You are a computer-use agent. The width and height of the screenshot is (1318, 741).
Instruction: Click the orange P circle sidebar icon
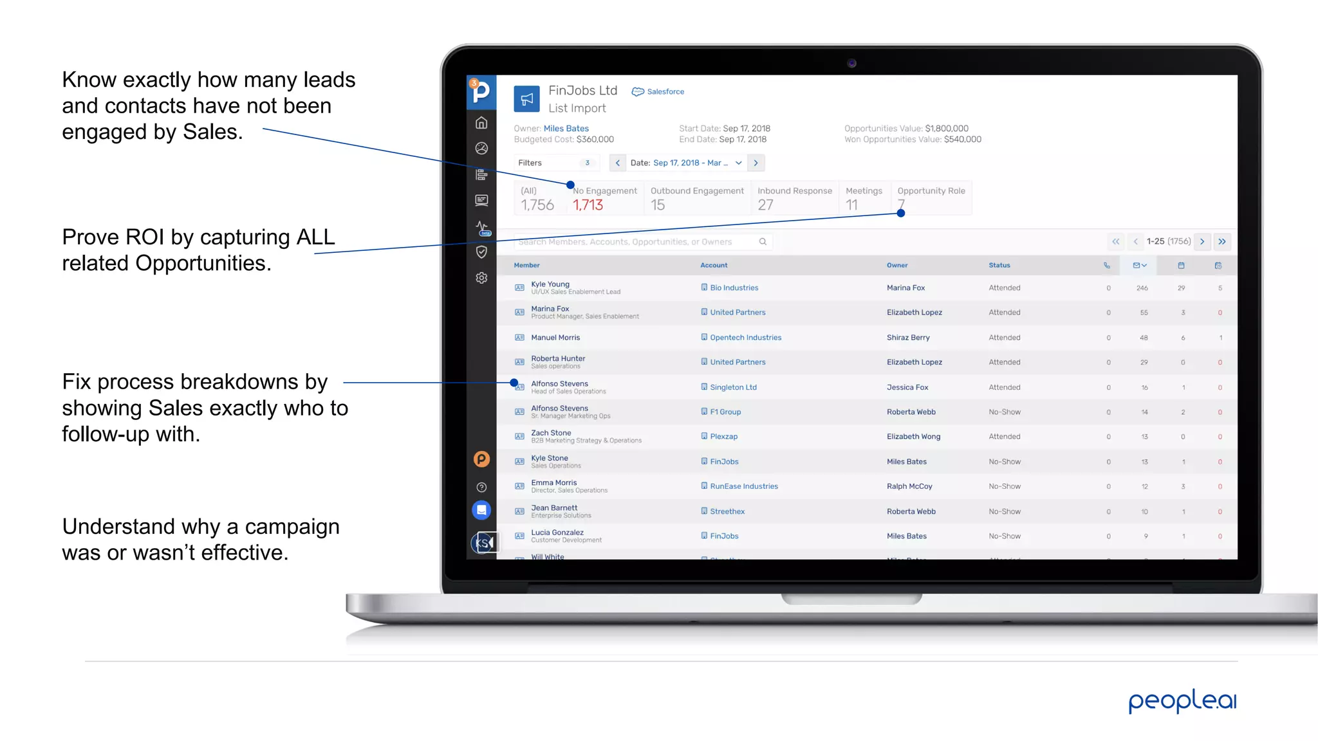tap(481, 459)
